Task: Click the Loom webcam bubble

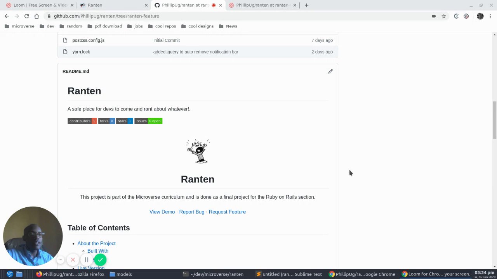Action: click(33, 236)
